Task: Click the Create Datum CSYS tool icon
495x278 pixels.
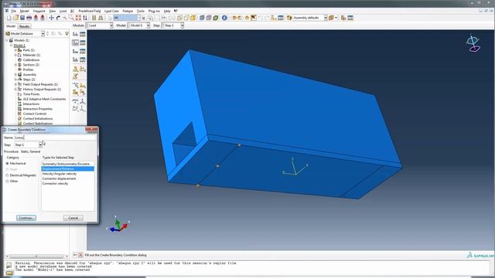Action: tap(83, 101)
